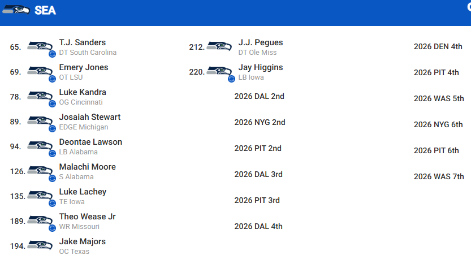Choose the 2026 NYG 2nd pick
The height and width of the screenshot is (255, 471).
(260, 122)
